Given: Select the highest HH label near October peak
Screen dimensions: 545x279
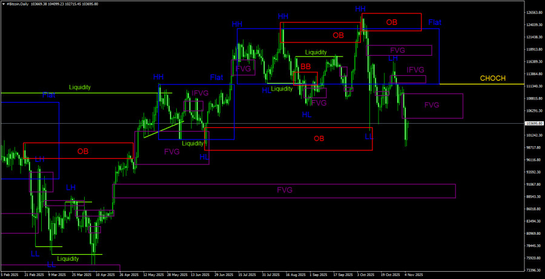Looking at the screenshot, I should pos(360,8).
